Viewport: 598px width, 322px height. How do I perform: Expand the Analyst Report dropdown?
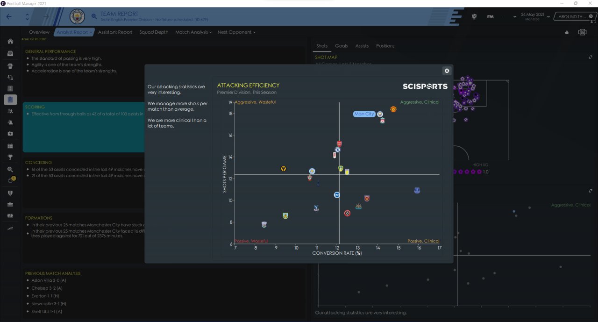[x=75, y=32]
